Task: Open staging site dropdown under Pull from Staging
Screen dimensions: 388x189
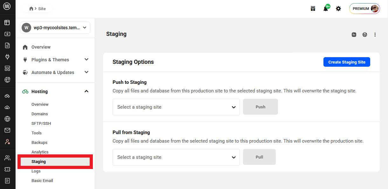Action: (176, 157)
